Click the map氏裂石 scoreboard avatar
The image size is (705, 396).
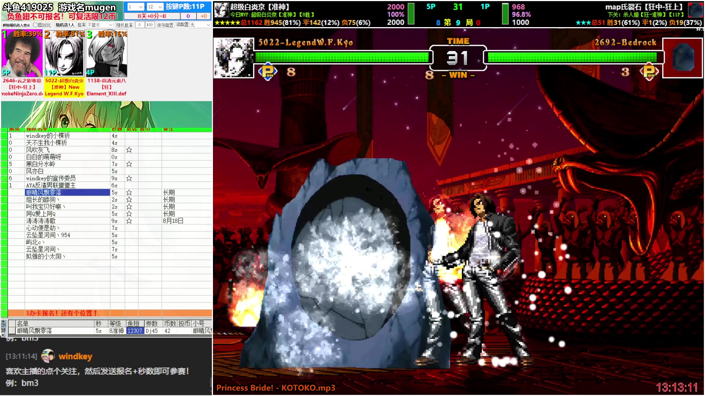(695, 10)
